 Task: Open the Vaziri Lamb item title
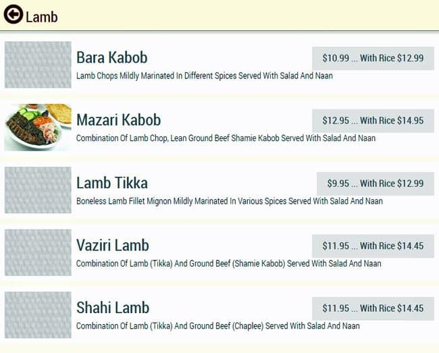[113, 245]
